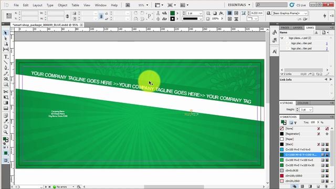The width and height of the screenshot is (336, 189).
Task: Click the rotate 90° clockwise icon
Action: coord(135,13)
